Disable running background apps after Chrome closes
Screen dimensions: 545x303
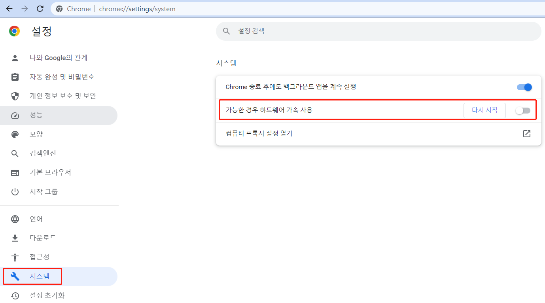pos(524,87)
